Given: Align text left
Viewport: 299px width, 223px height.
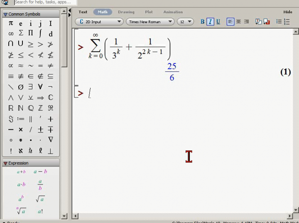Looking at the screenshot, I should pyautogui.click(x=230, y=22).
